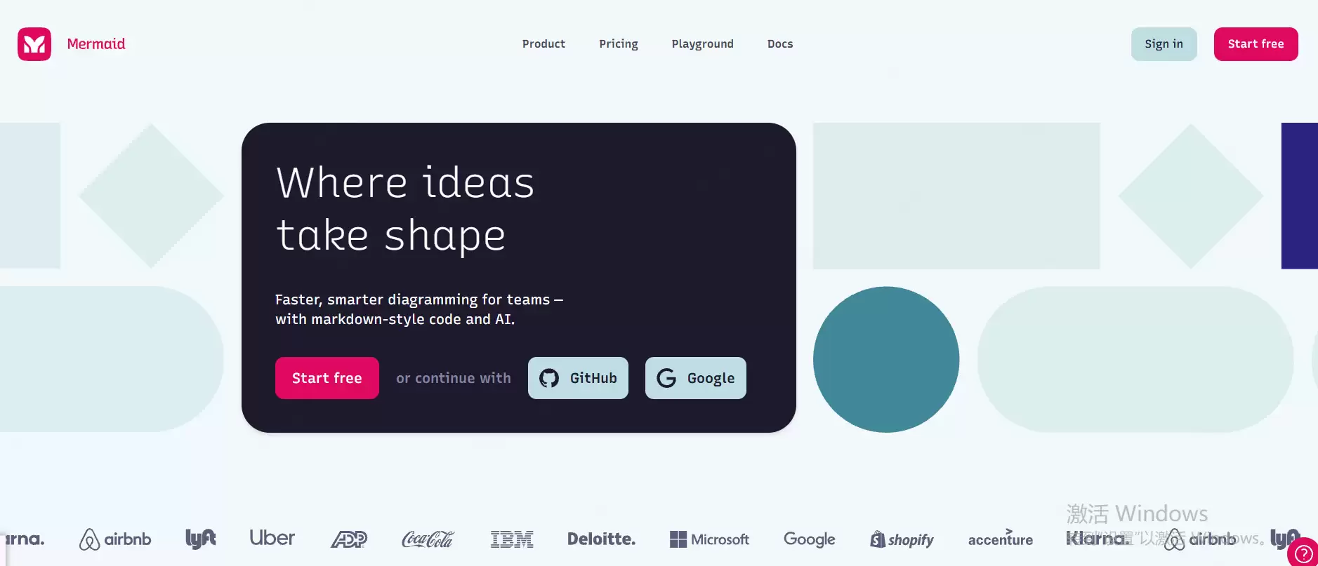Open the Product menu
Screen dimensions: 1318x566
[543, 44]
